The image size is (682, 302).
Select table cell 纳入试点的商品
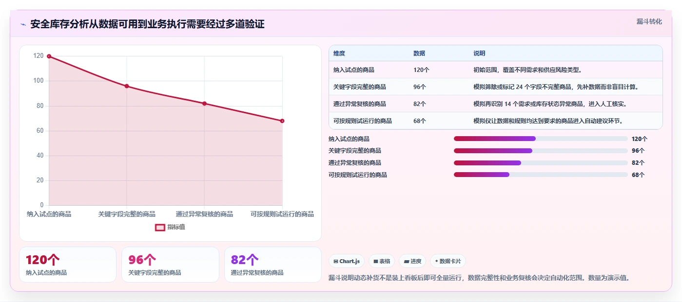click(x=354, y=70)
